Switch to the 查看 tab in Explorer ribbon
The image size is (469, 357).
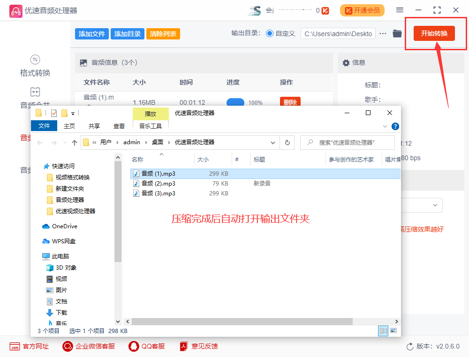click(119, 126)
